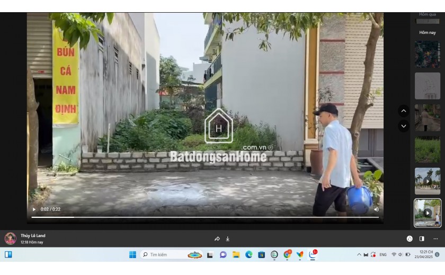The height and width of the screenshot is (275, 445).
Task: Open the purple video chat app in taskbar
Action: tap(223, 254)
